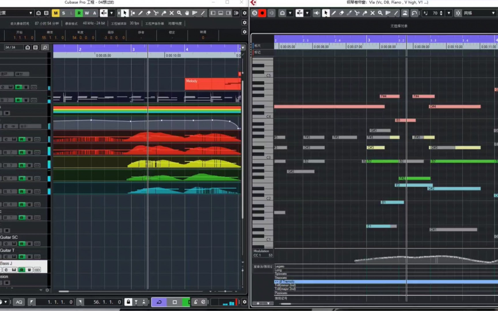
Task: Open auto-scroll options dropdown in project window
Action: click(x=112, y=13)
